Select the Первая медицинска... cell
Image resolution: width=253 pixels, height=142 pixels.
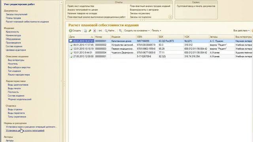pos(123,49)
